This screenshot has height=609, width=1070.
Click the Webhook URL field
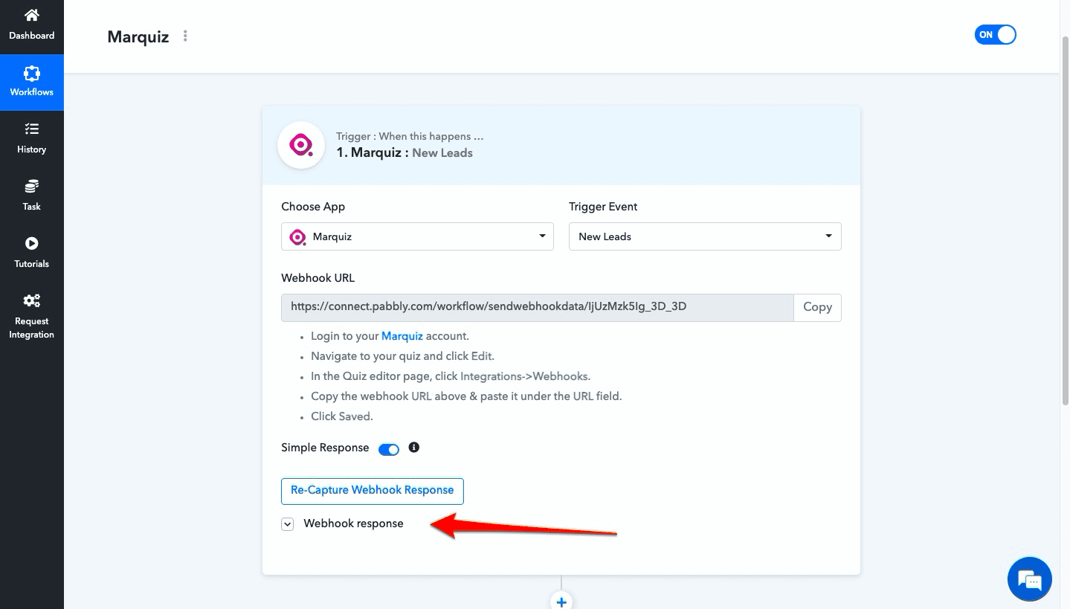tap(537, 307)
